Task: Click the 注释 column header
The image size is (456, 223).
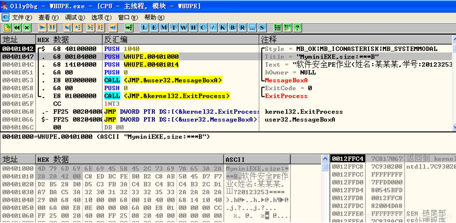Action: [x=355, y=40]
